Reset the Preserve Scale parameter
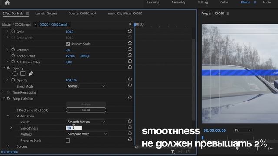Image resolution: width=278 pixels, height=156 pixels. point(129,140)
